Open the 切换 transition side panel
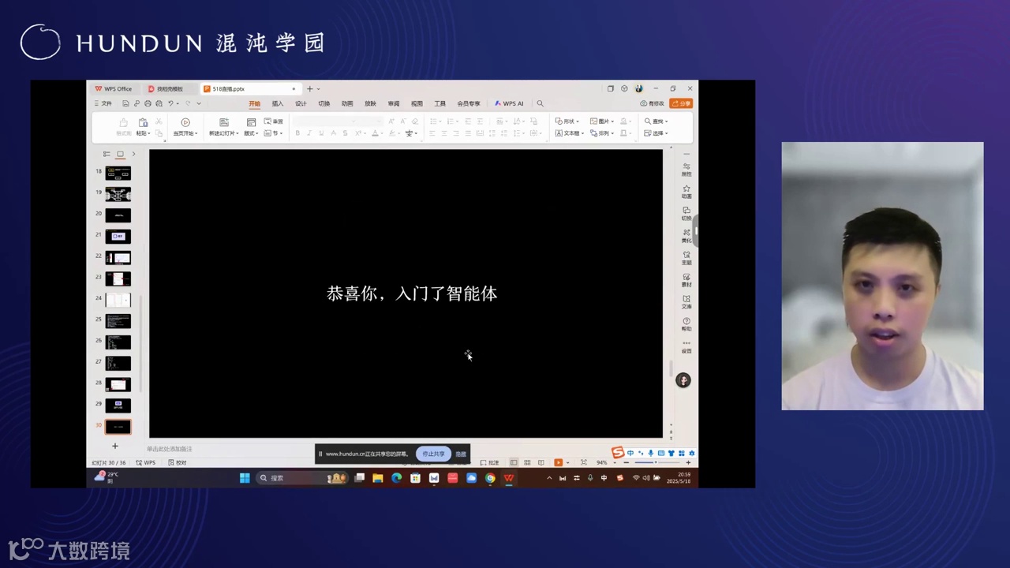The width and height of the screenshot is (1010, 568). pyautogui.click(x=686, y=213)
